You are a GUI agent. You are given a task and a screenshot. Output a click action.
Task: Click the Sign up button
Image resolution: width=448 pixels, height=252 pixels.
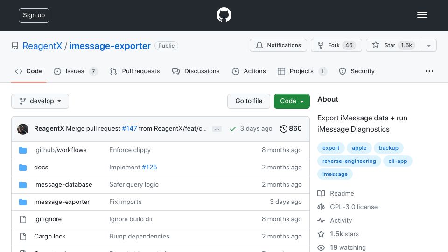click(x=34, y=15)
